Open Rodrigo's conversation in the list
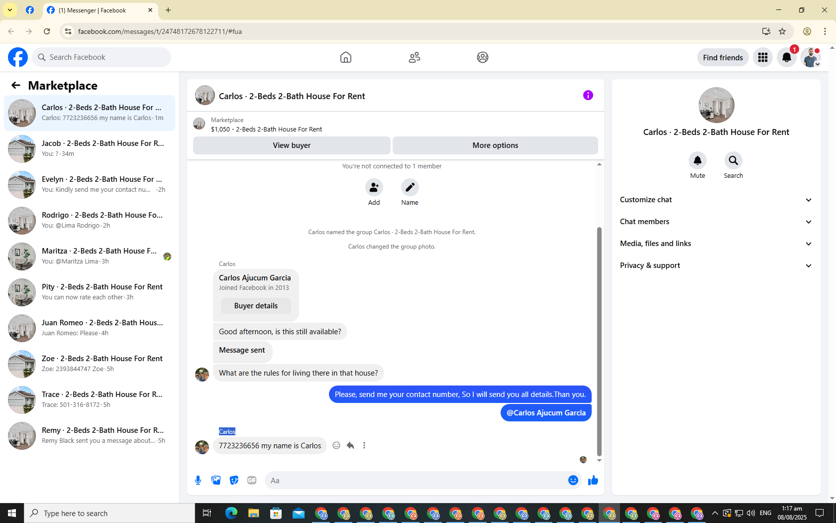The height and width of the screenshot is (523, 836). click(90, 220)
